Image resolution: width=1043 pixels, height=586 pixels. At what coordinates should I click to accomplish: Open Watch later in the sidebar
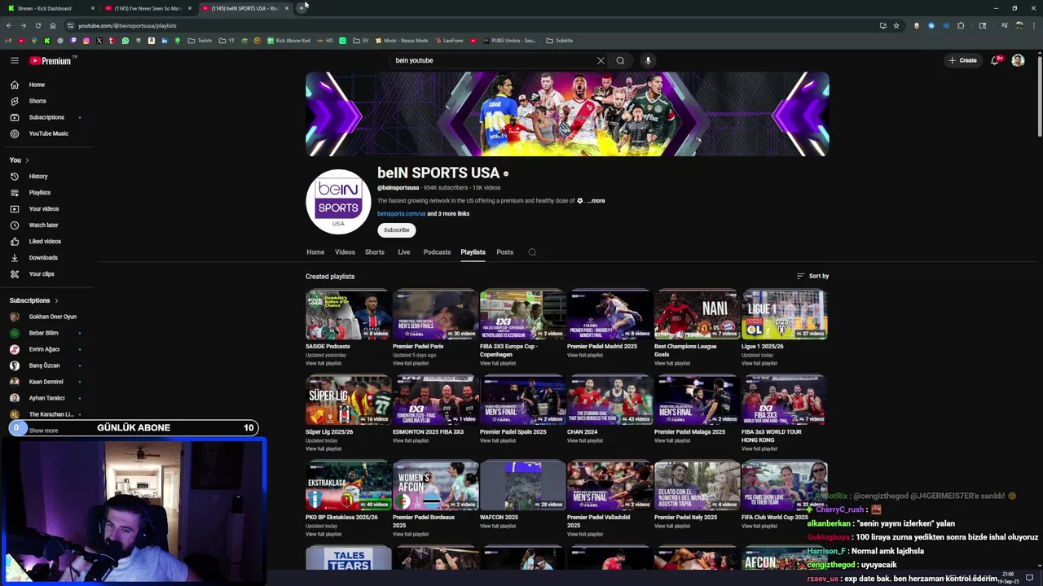pyautogui.click(x=43, y=225)
